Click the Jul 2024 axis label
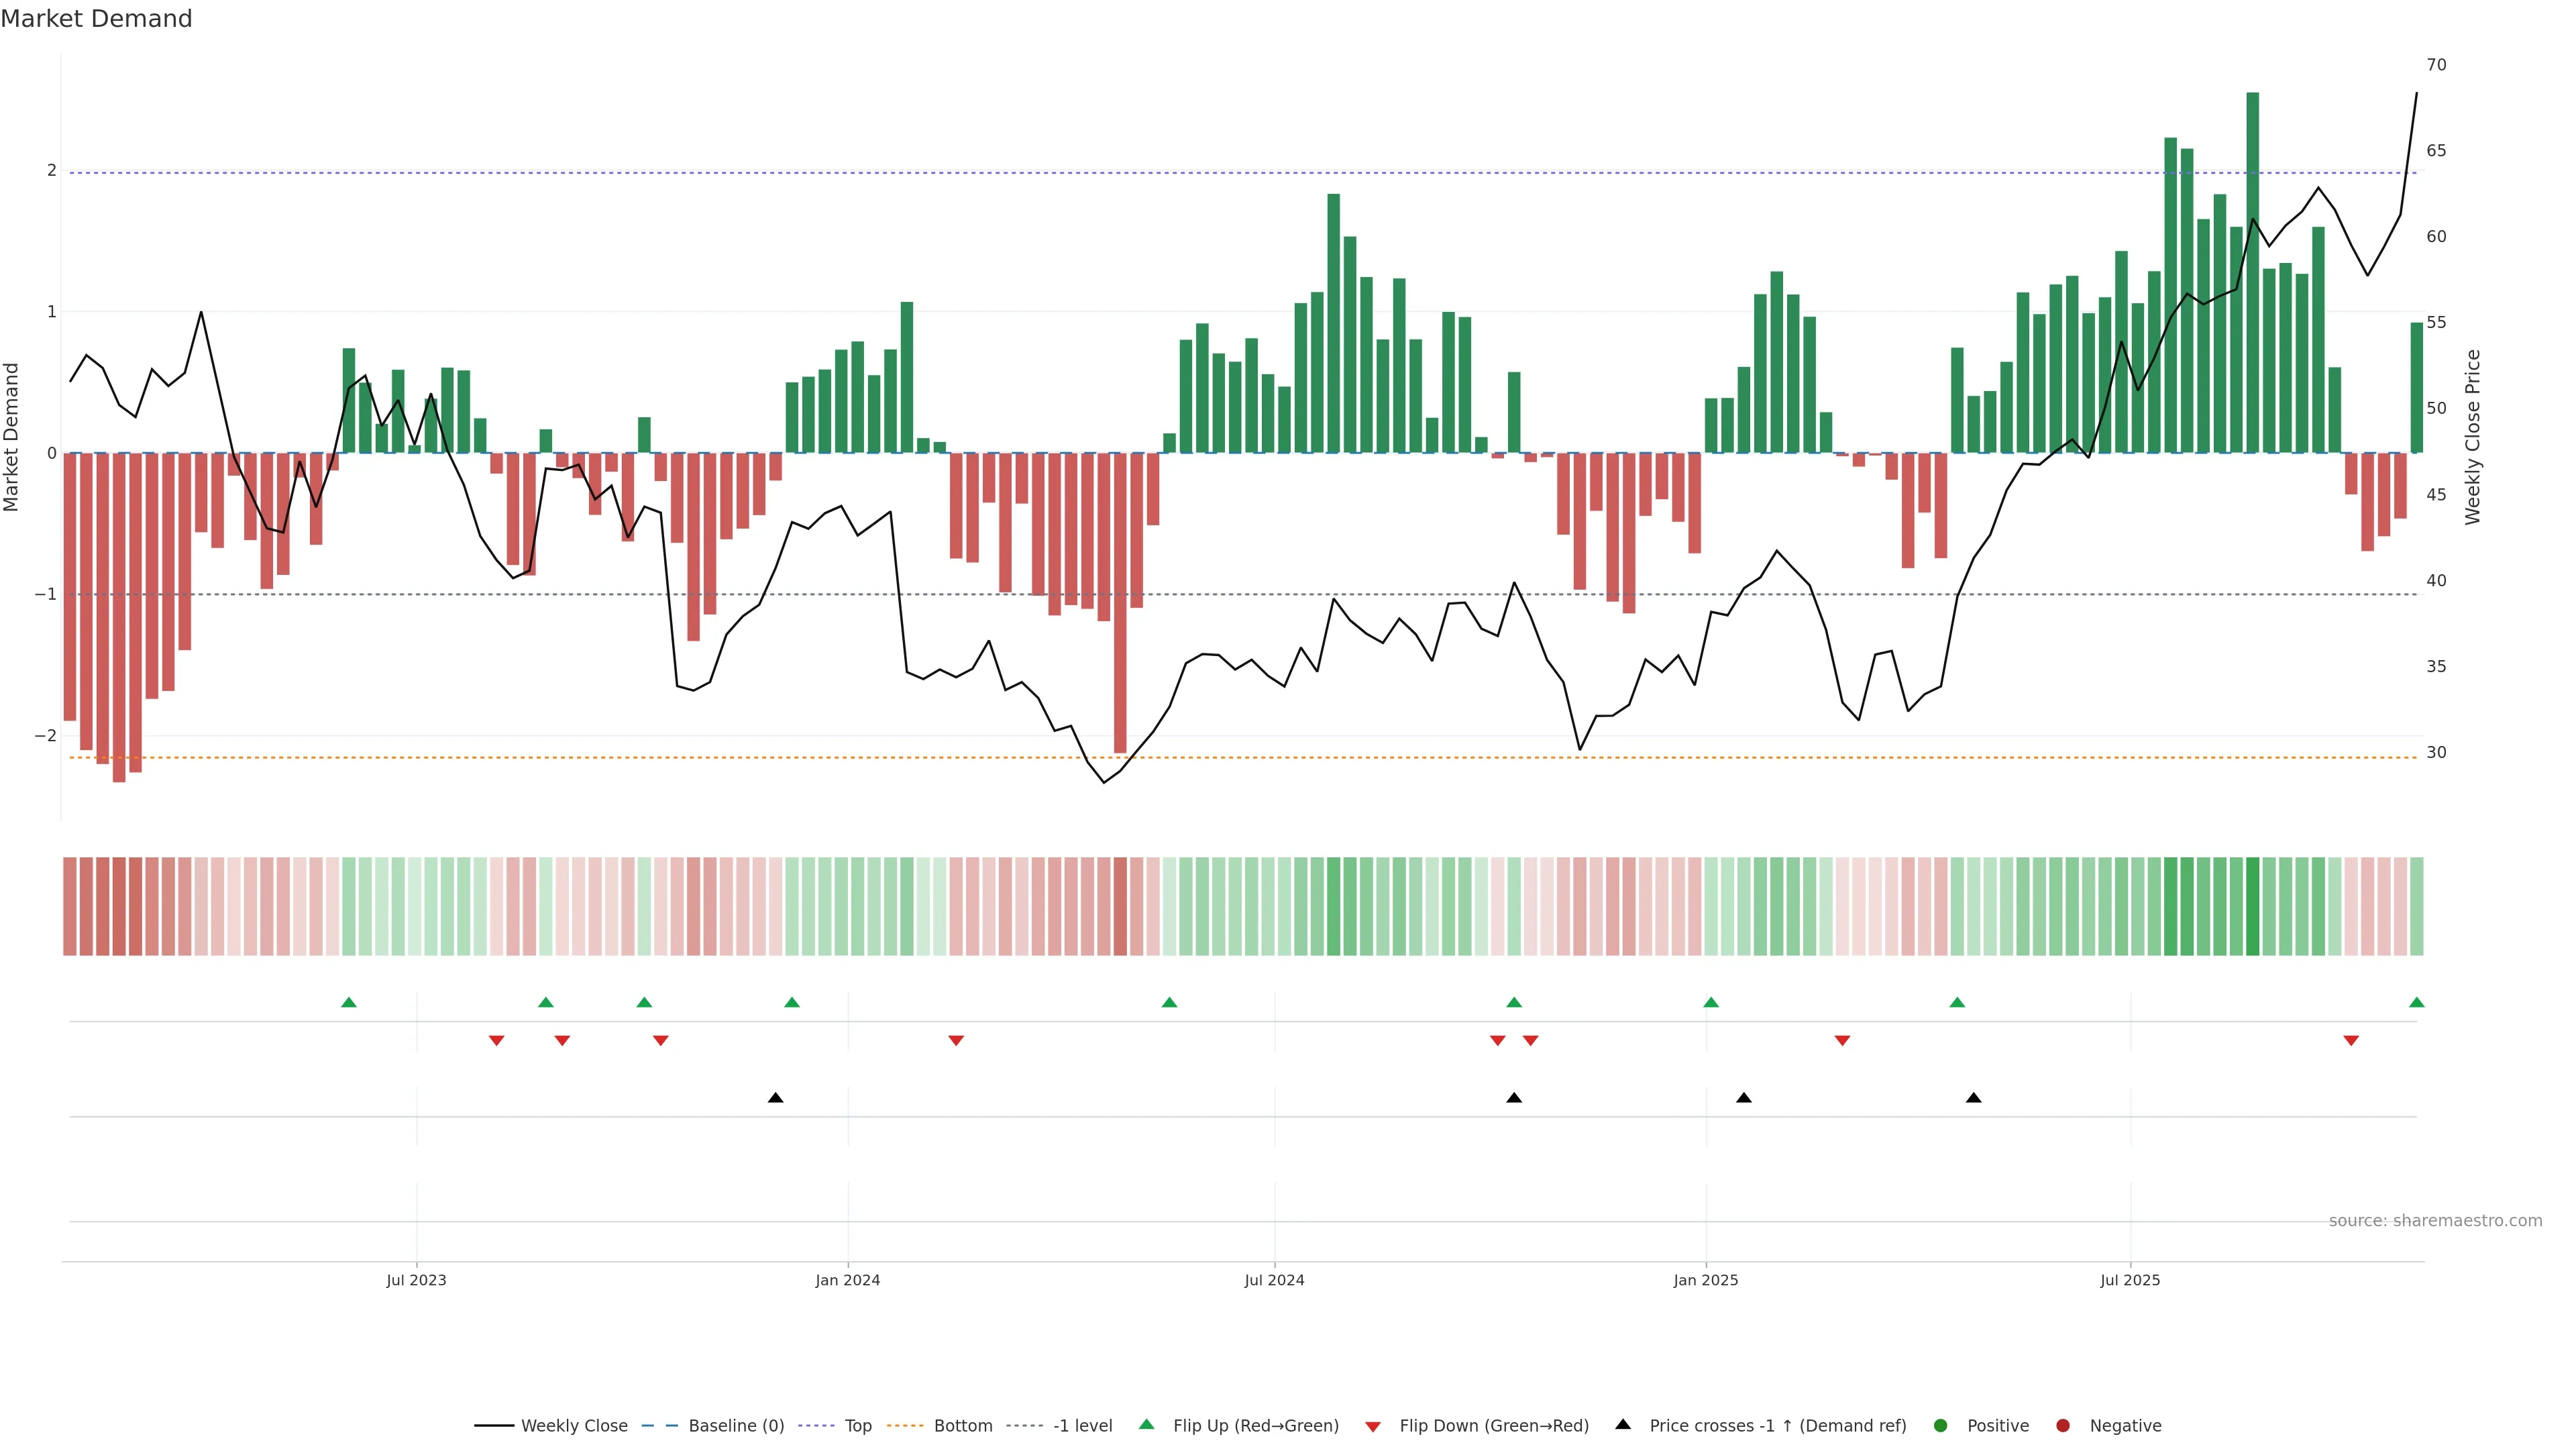The width and height of the screenshot is (2576, 1449). [1274, 1280]
